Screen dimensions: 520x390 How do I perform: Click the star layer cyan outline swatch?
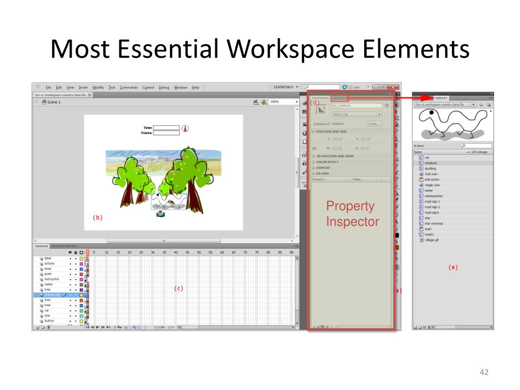pos(81,316)
